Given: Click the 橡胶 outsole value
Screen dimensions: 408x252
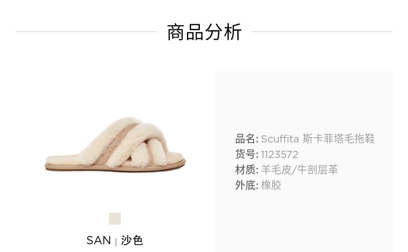Looking at the screenshot, I should [271, 185].
